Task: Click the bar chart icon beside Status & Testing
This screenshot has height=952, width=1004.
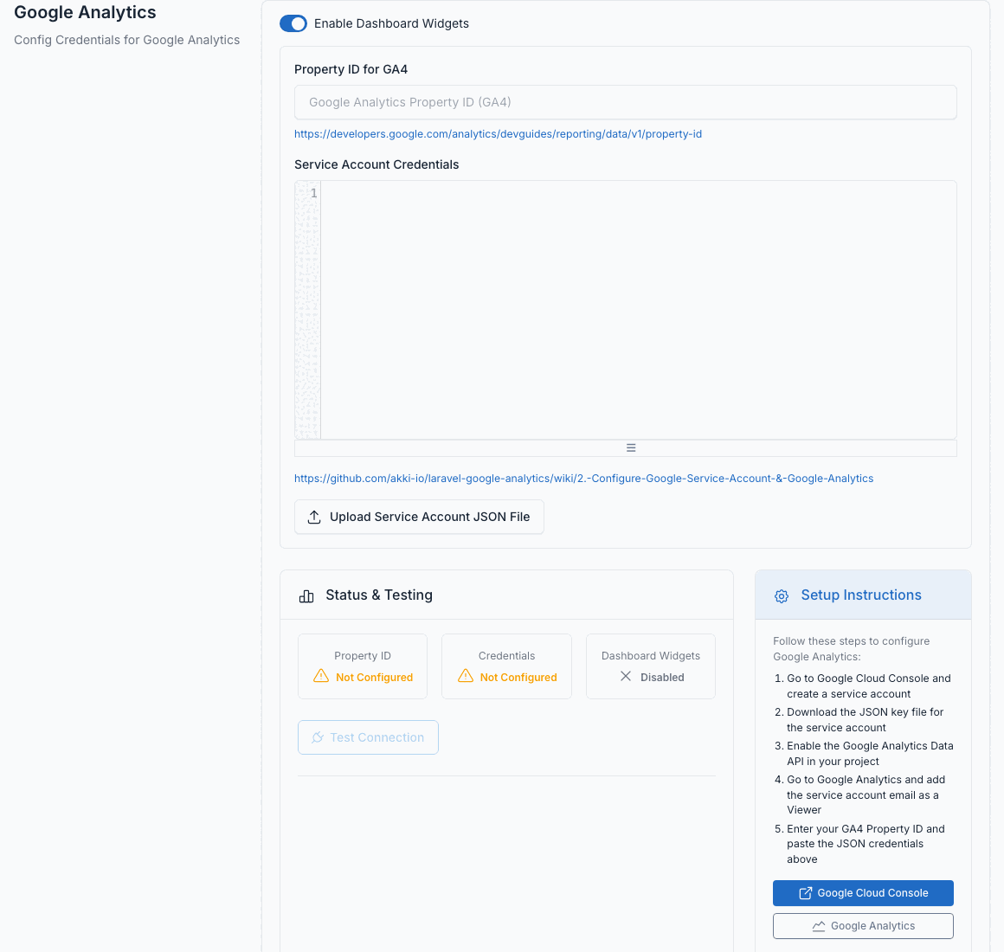Action: click(306, 596)
